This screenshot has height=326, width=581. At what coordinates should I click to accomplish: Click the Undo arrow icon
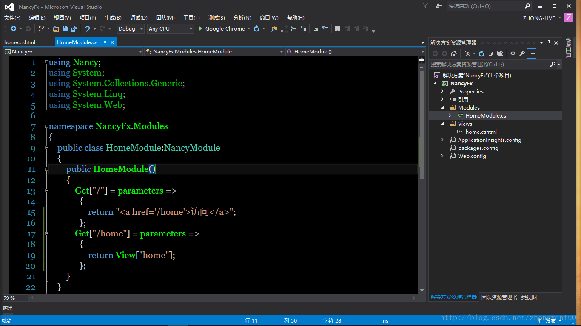87,29
